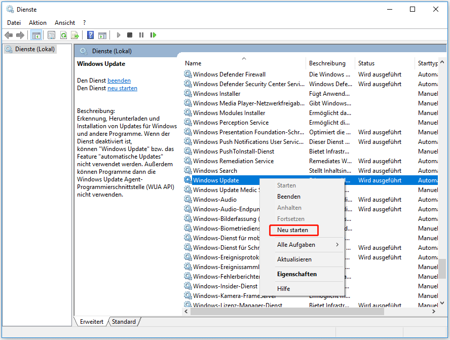Click Remediates W... description cell
The image size is (450, 340).
pos(330,161)
